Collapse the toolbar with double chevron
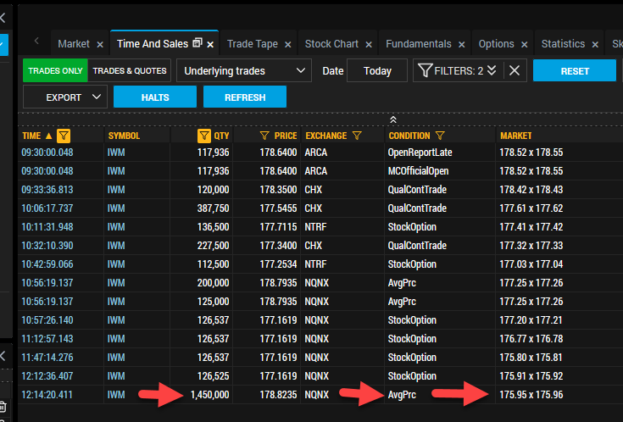The width and height of the screenshot is (623, 422). [x=393, y=119]
